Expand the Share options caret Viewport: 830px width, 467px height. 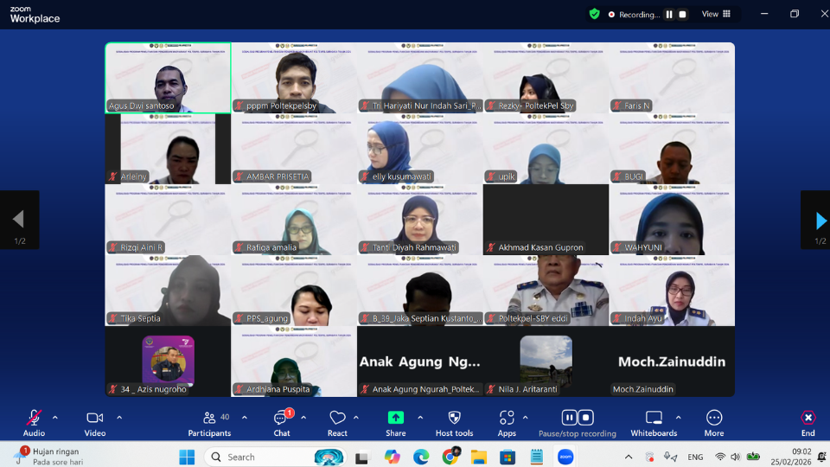420,418
